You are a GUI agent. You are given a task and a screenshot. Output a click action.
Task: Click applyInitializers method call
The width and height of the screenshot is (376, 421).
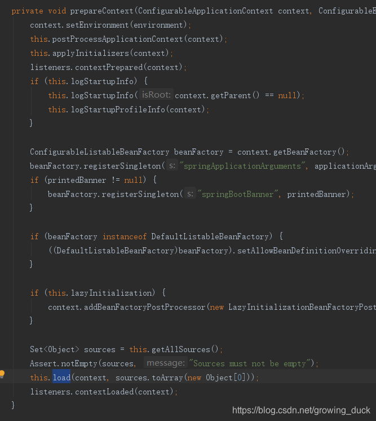(x=91, y=53)
